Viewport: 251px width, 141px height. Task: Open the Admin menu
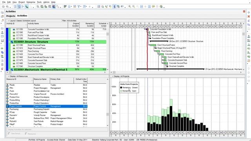click(x=46, y=2)
